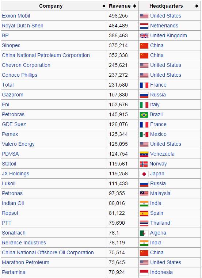Click the United Kingdom flag icon
Image resolution: width=202 pixels, height=278 pixels.
pos(144,36)
